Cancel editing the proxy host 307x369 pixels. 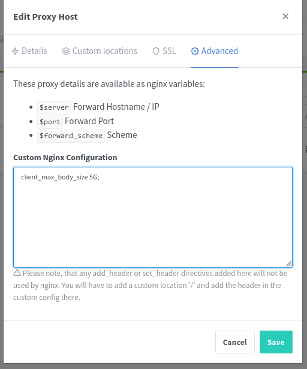(235, 342)
